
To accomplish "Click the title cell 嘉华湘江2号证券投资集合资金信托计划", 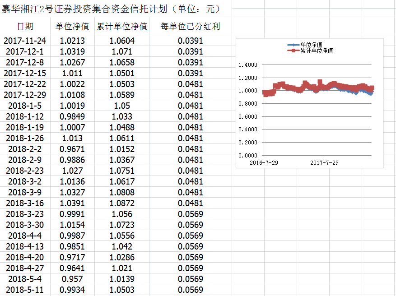I will 111,9.
